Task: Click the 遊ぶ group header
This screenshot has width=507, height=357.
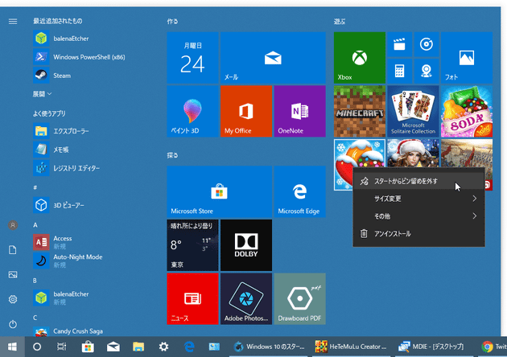Action: click(x=340, y=22)
